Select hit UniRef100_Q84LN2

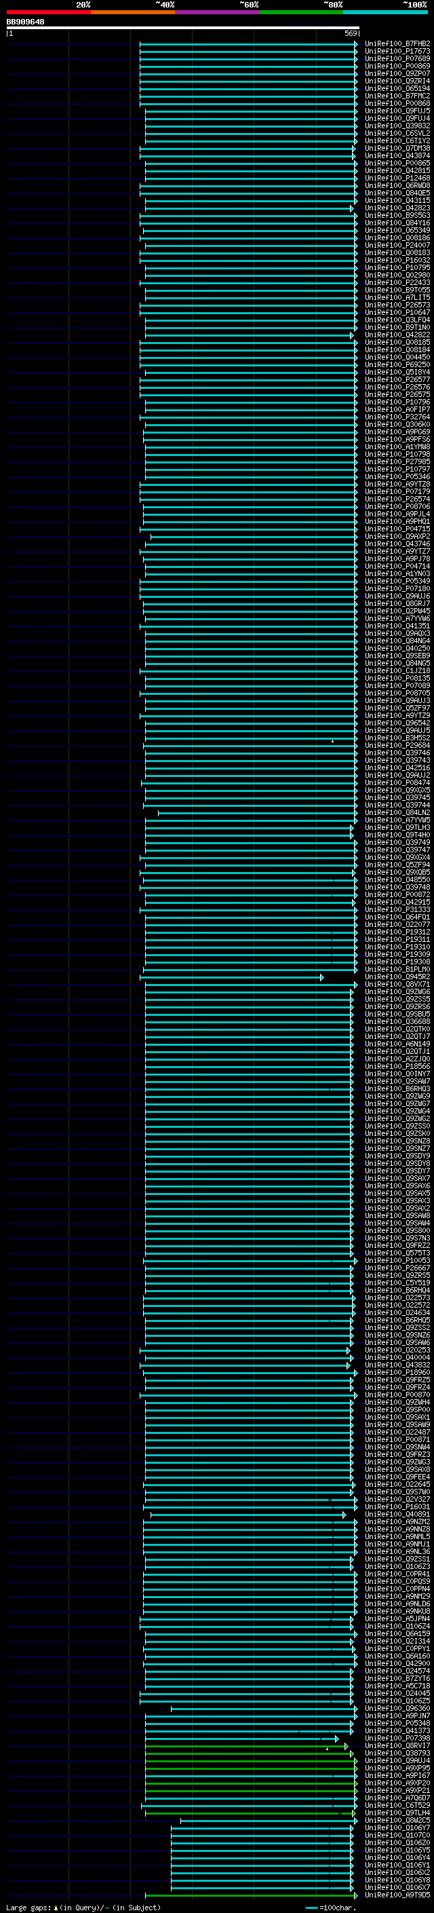coord(397,813)
